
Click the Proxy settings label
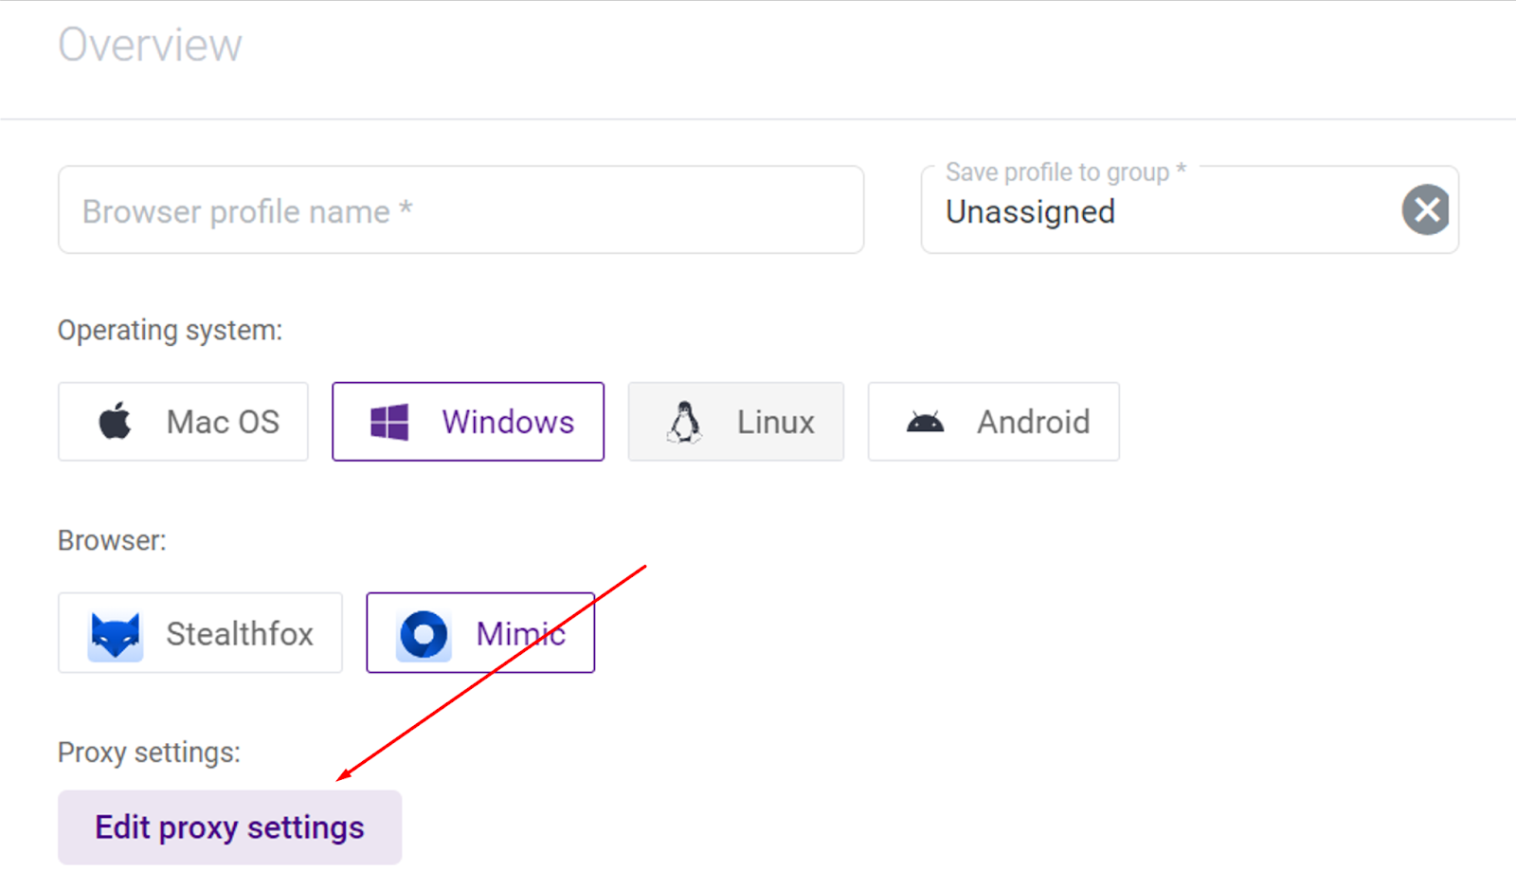click(149, 753)
